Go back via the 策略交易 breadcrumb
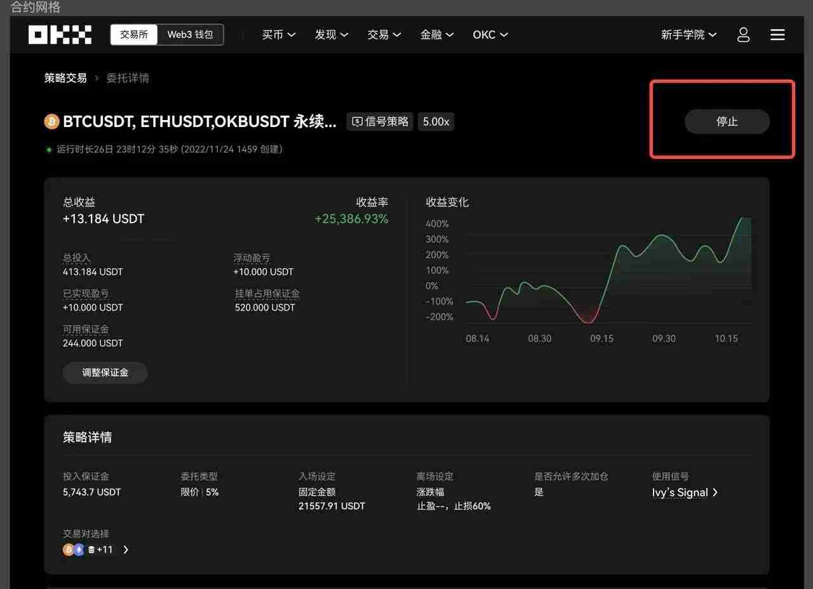This screenshot has height=589, width=813. click(65, 78)
